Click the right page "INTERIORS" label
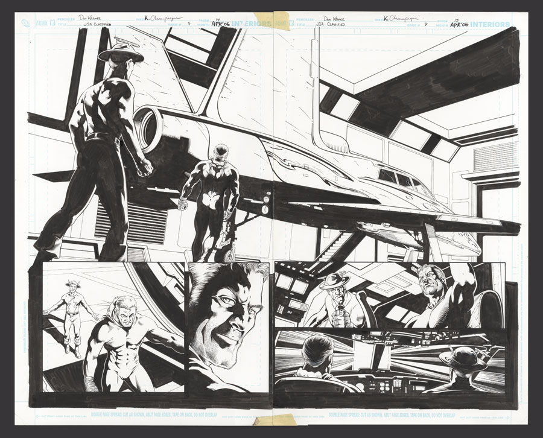The height and width of the screenshot is (438, 543). (490, 24)
